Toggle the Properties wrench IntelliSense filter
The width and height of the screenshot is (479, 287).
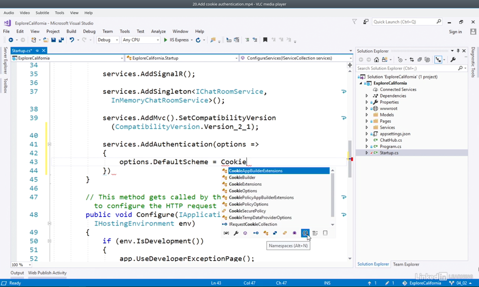[x=236, y=233]
